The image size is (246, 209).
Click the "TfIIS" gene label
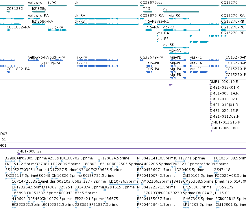pos(146,9)
